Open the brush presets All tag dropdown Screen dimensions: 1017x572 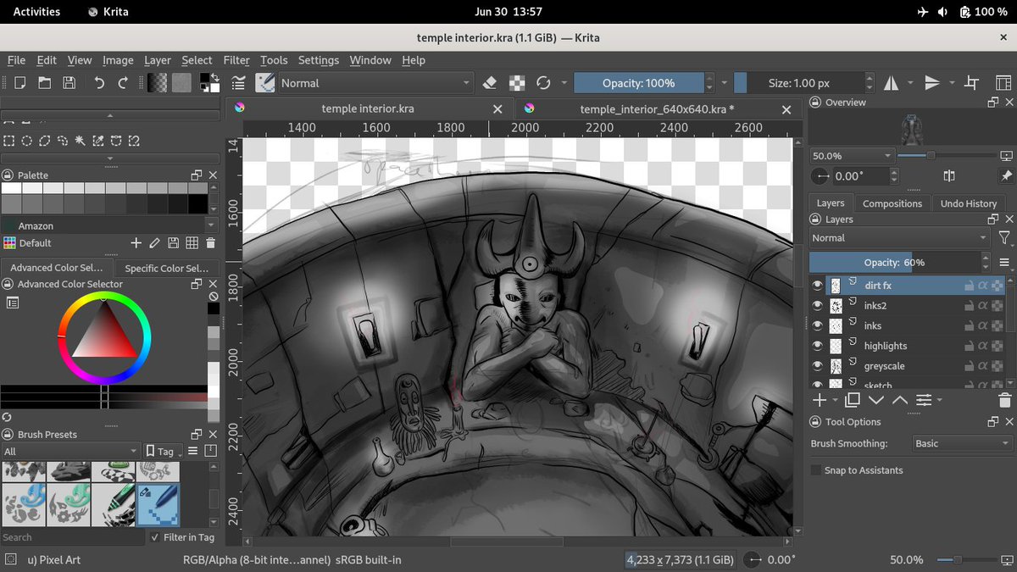(70, 452)
